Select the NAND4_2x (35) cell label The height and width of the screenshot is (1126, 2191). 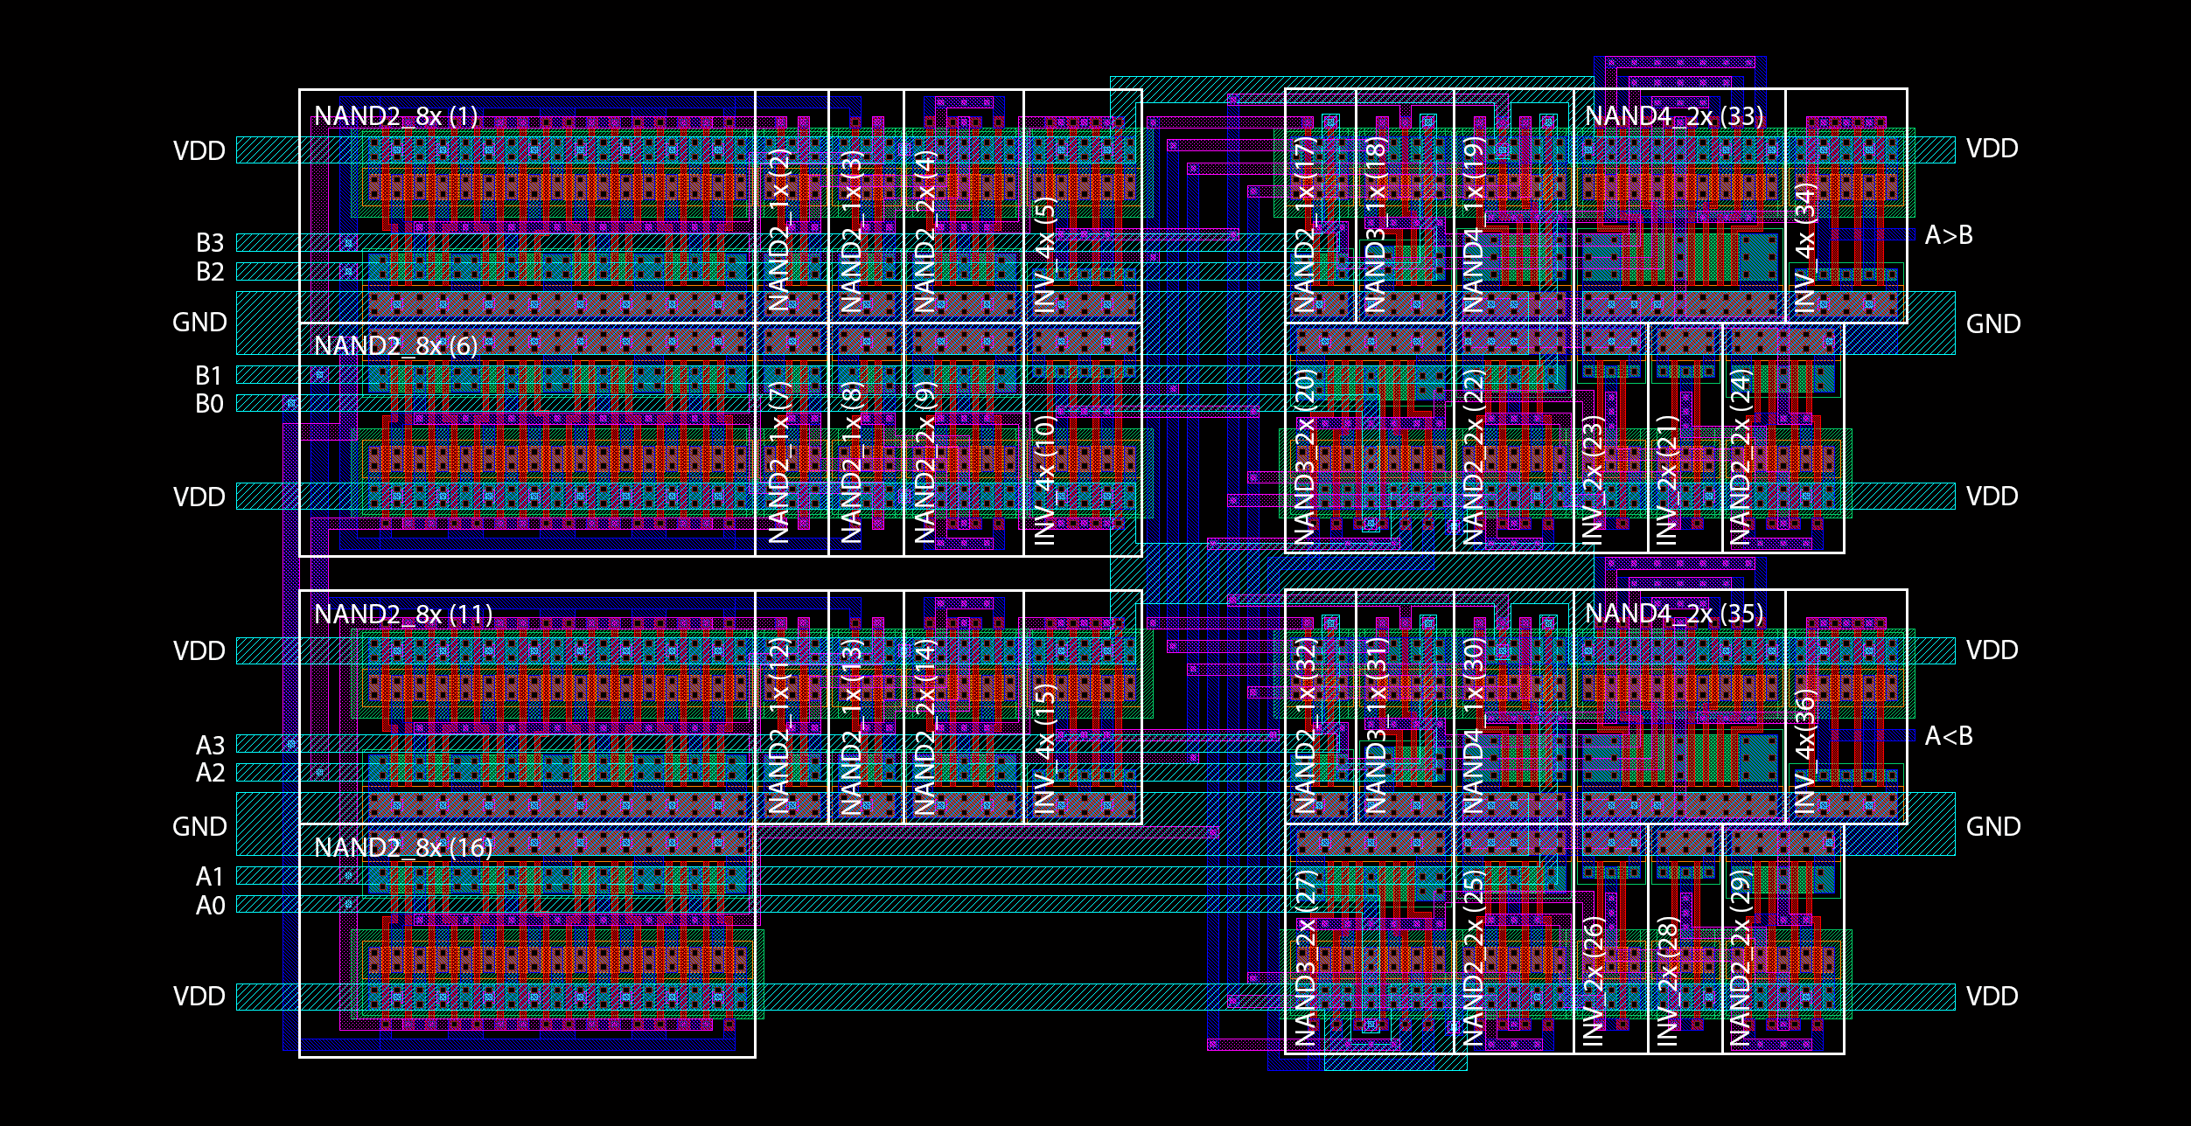click(1673, 614)
